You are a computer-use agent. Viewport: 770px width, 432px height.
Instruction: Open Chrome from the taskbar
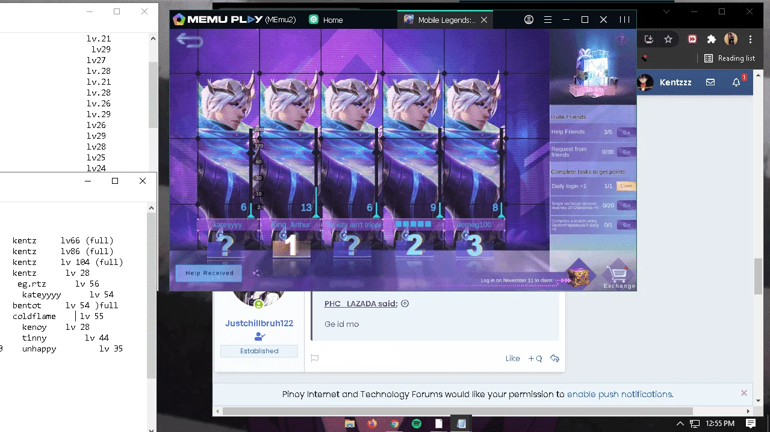coord(394,424)
